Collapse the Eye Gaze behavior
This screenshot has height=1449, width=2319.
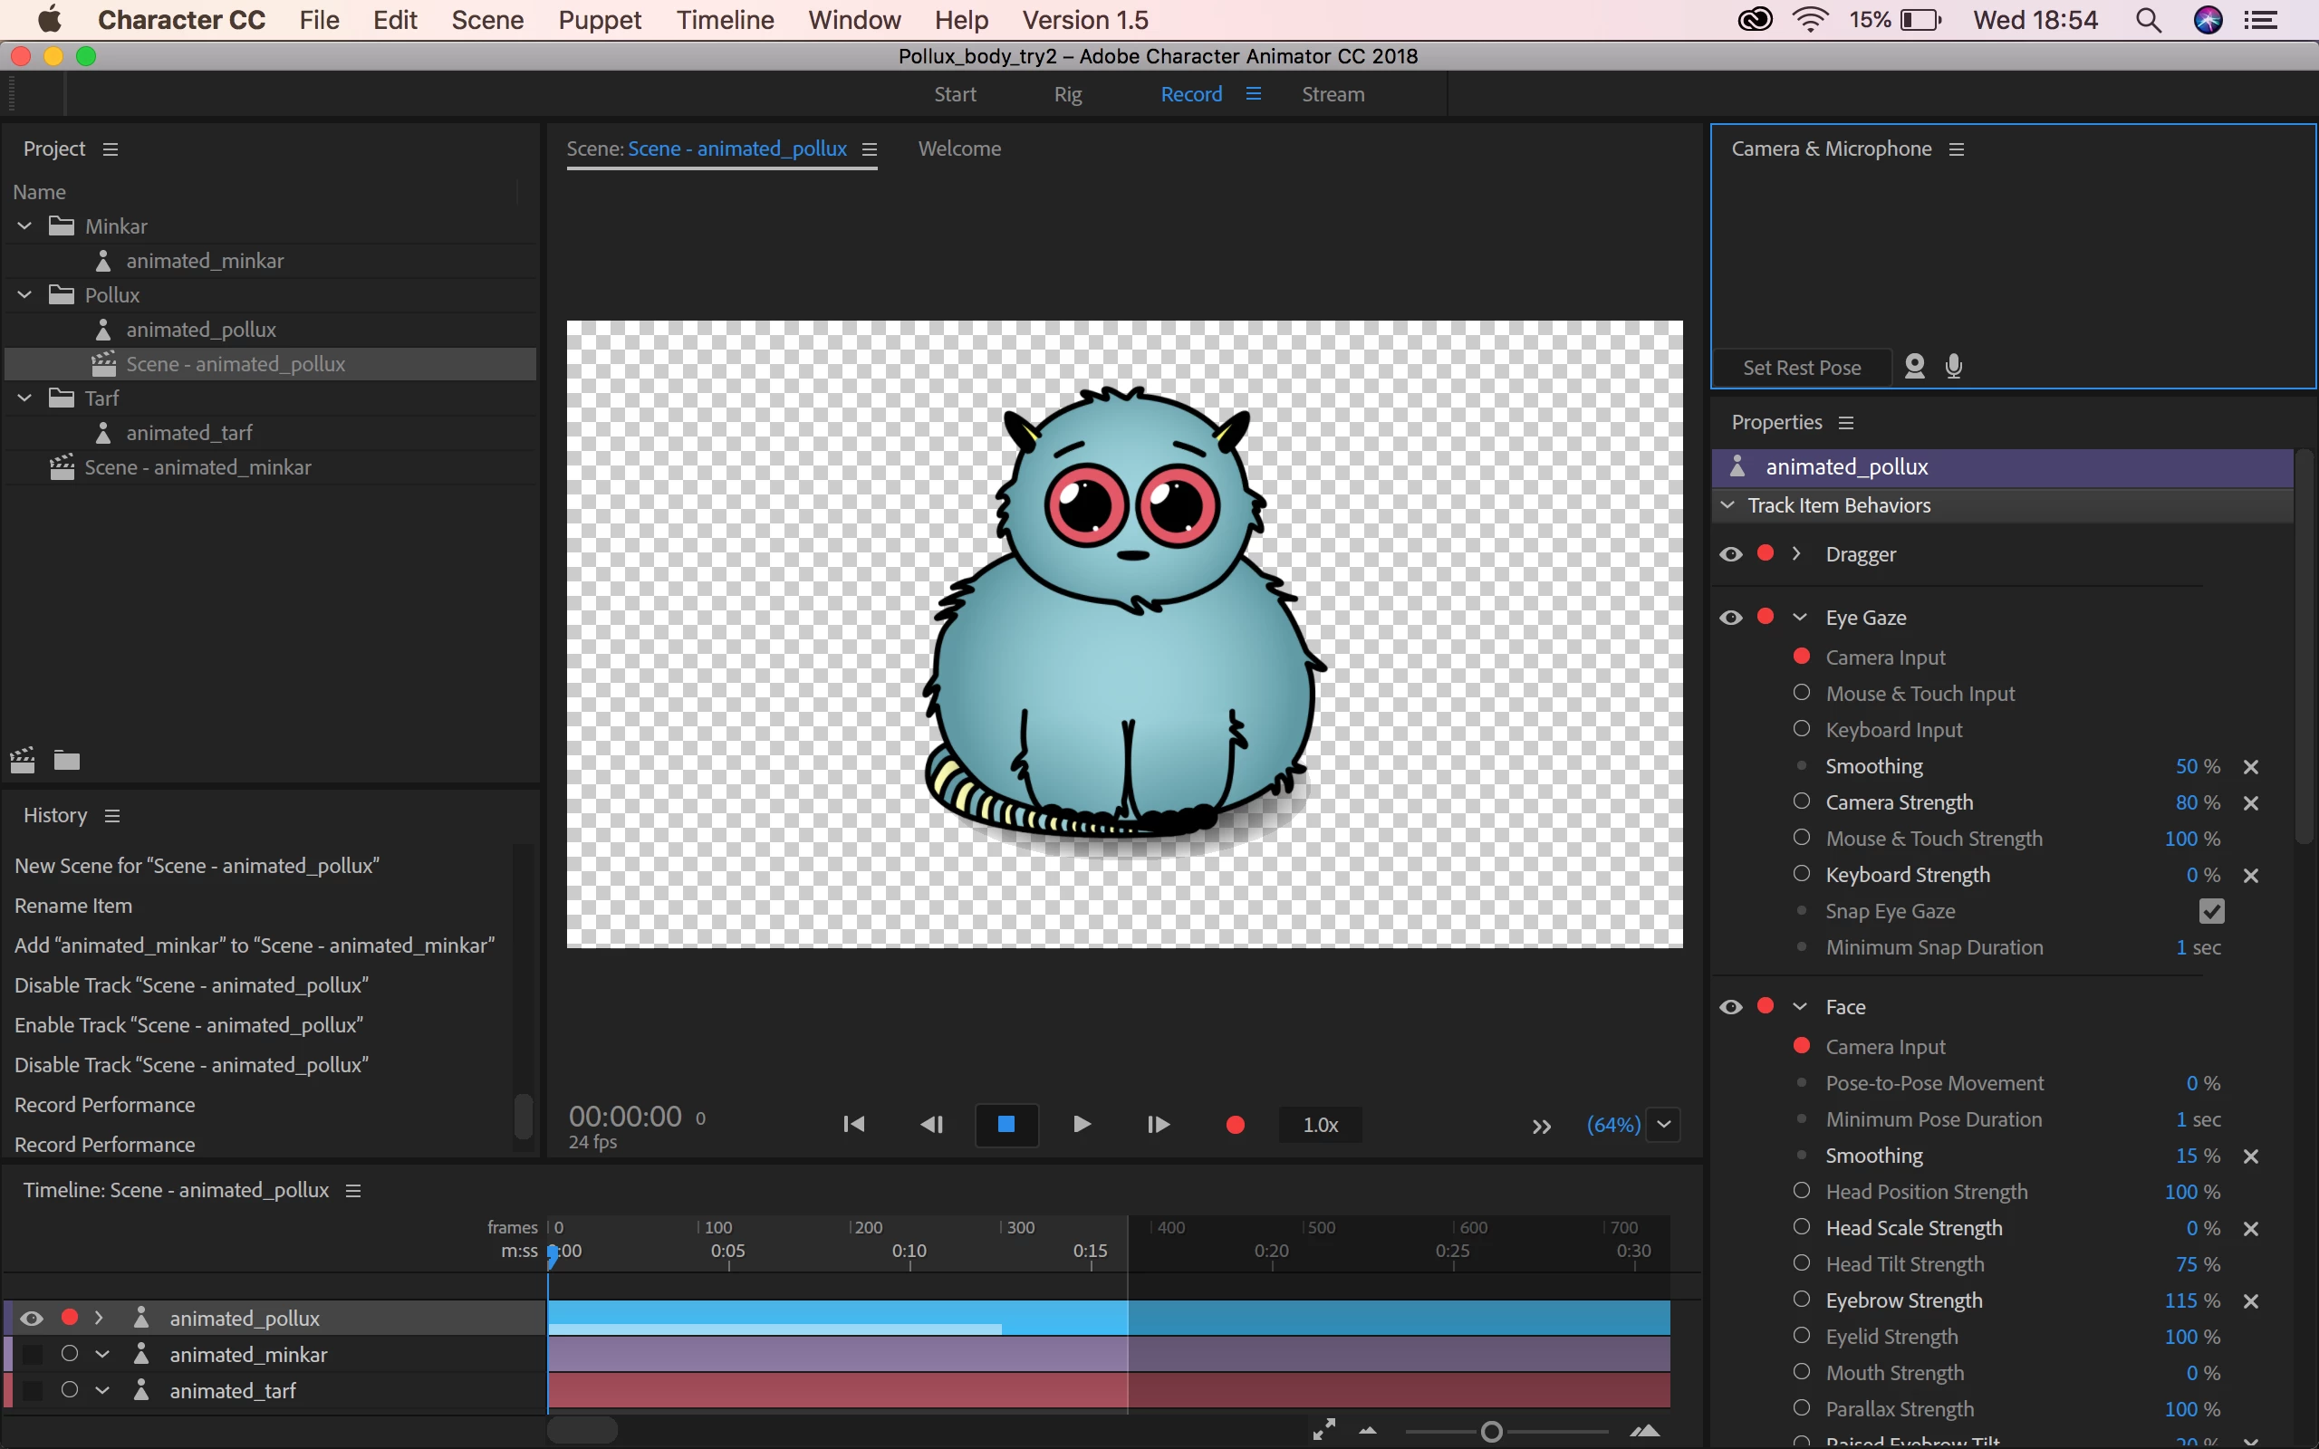[1800, 617]
